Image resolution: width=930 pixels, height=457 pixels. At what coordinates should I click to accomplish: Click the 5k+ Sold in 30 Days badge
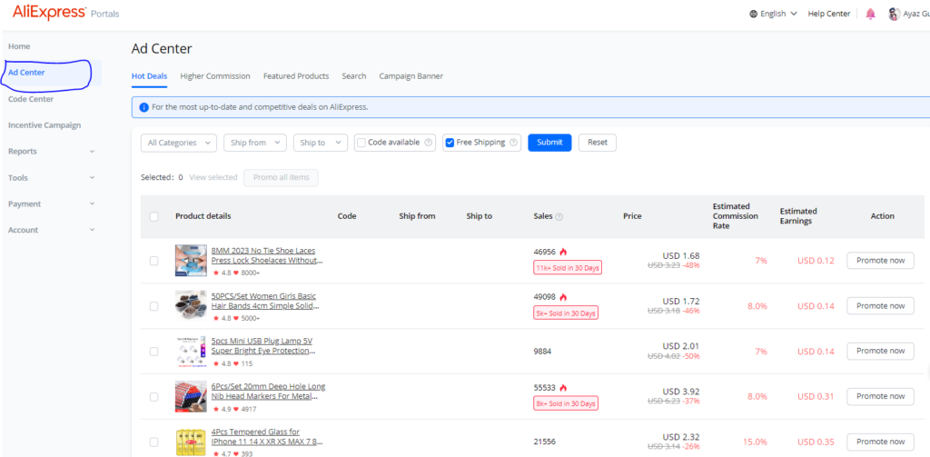coord(566,313)
